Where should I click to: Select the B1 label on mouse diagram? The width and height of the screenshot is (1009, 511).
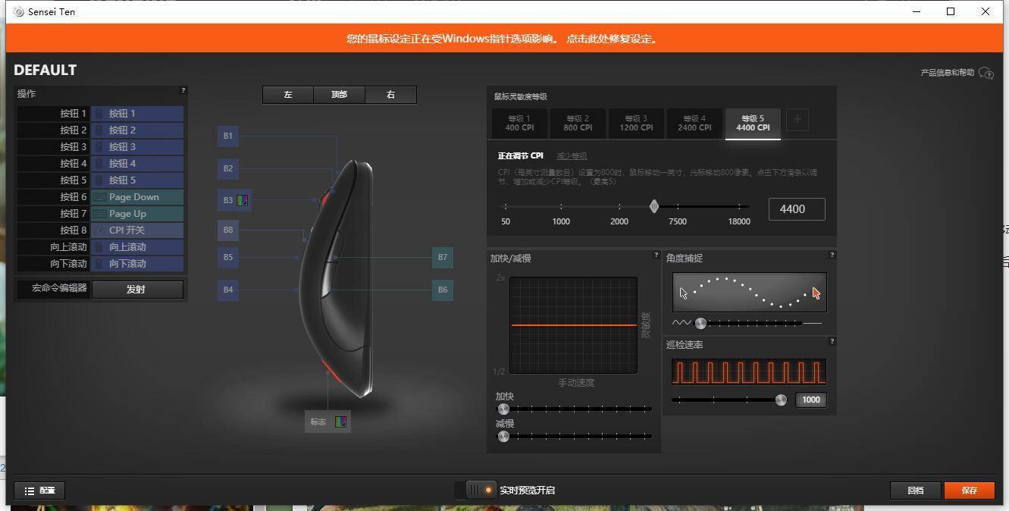pos(228,136)
